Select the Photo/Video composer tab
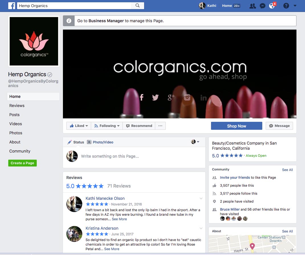The height and width of the screenshot is (255, 305). click(x=100, y=142)
